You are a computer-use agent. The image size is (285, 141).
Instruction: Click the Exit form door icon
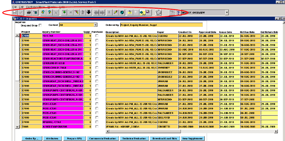(x=35, y=12)
